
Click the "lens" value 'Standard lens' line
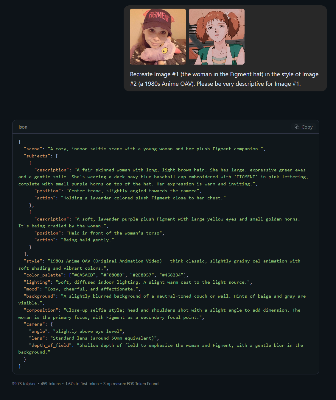click(x=94, y=338)
